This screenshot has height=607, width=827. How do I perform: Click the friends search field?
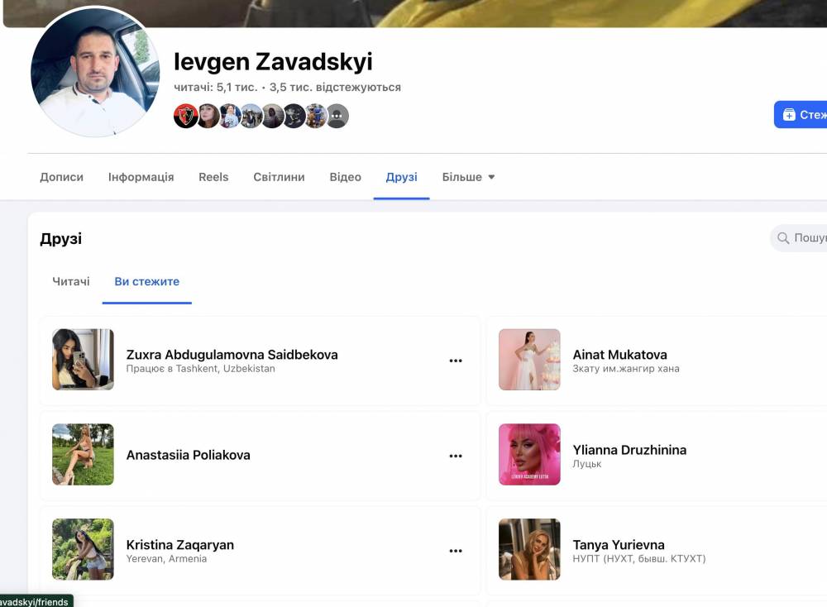click(799, 238)
